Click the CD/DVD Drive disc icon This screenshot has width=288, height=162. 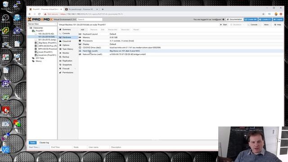tap(80, 48)
